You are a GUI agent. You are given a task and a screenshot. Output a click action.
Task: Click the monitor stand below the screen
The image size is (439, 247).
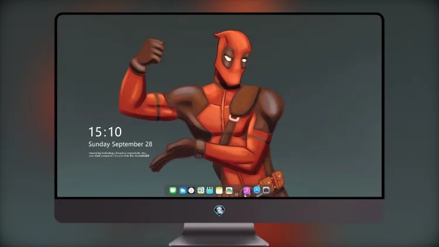220,234
